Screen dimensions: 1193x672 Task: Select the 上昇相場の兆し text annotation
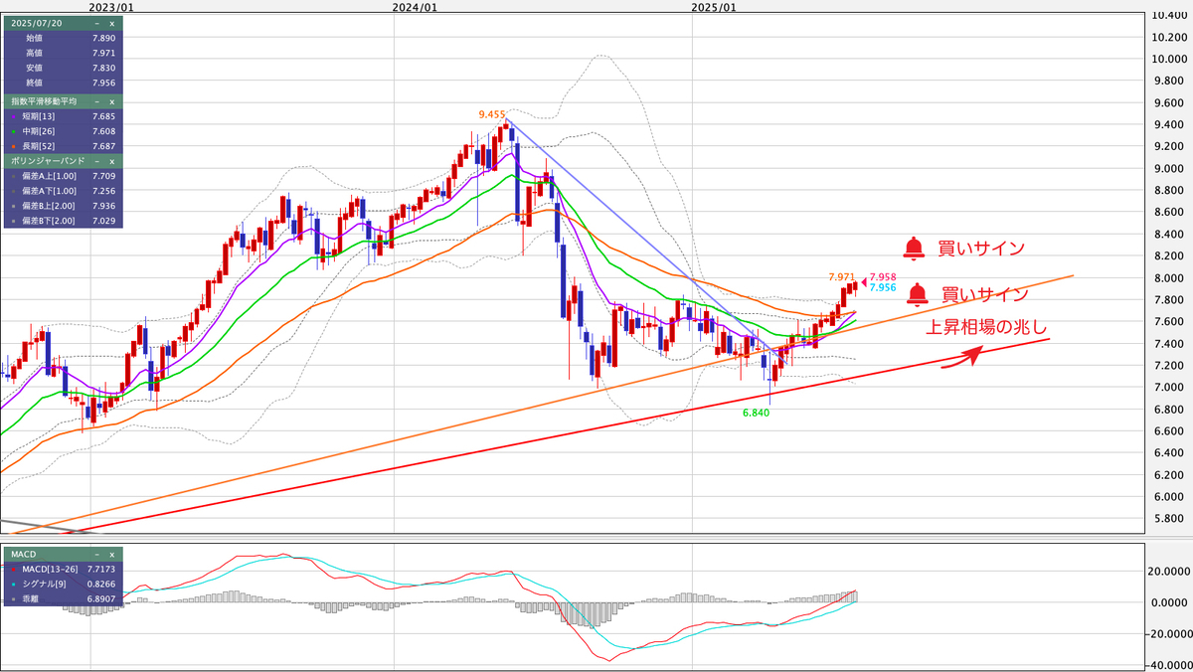pyautogui.click(x=986, y=327)
